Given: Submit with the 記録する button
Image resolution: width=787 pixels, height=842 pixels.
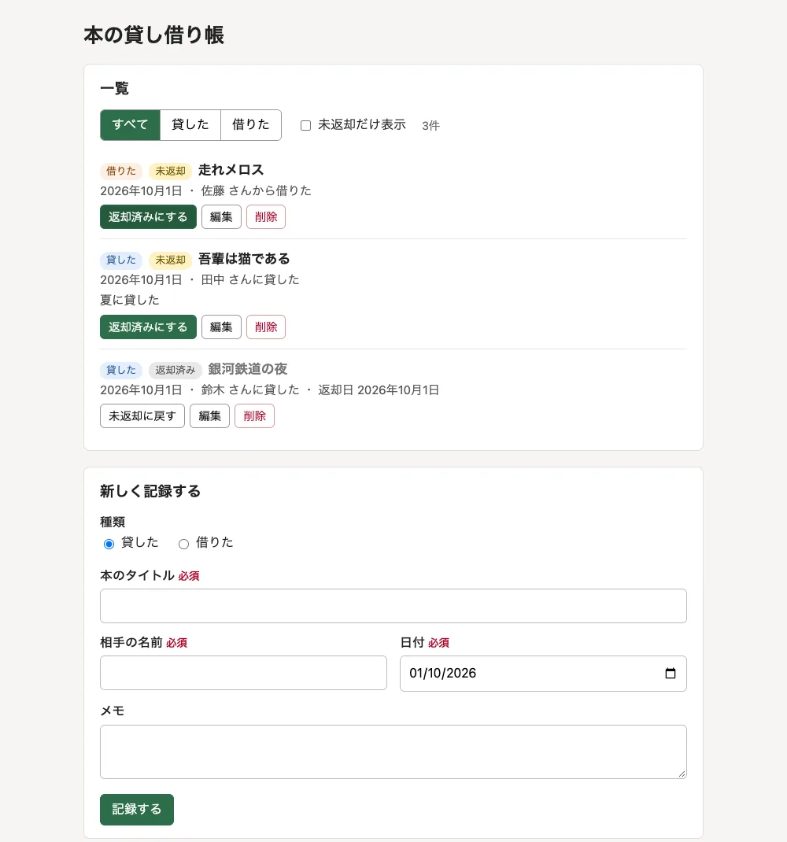Looking at the screenshot, I should [137, 809].
